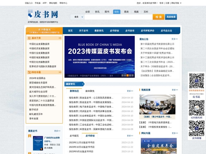
Task: Play the 青少年蓝皮书 live video
Action: coord(157,104)
